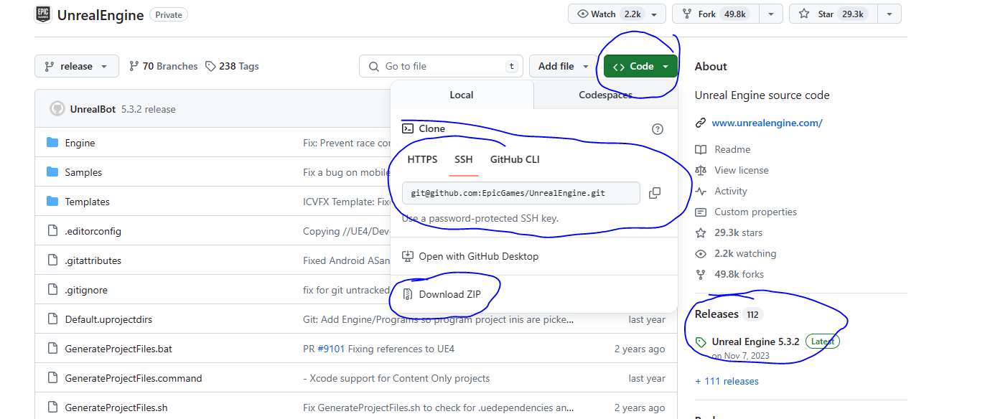Click the GenerateProjectFiles.sh file icon

coord(52,408)
